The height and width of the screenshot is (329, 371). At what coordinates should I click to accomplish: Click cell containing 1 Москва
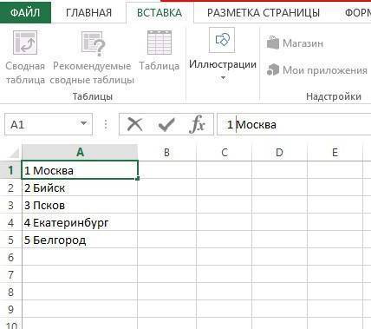(x=80, y=170)
